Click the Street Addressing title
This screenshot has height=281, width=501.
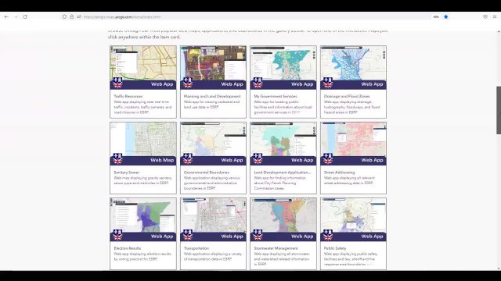[x=339, y=173]
